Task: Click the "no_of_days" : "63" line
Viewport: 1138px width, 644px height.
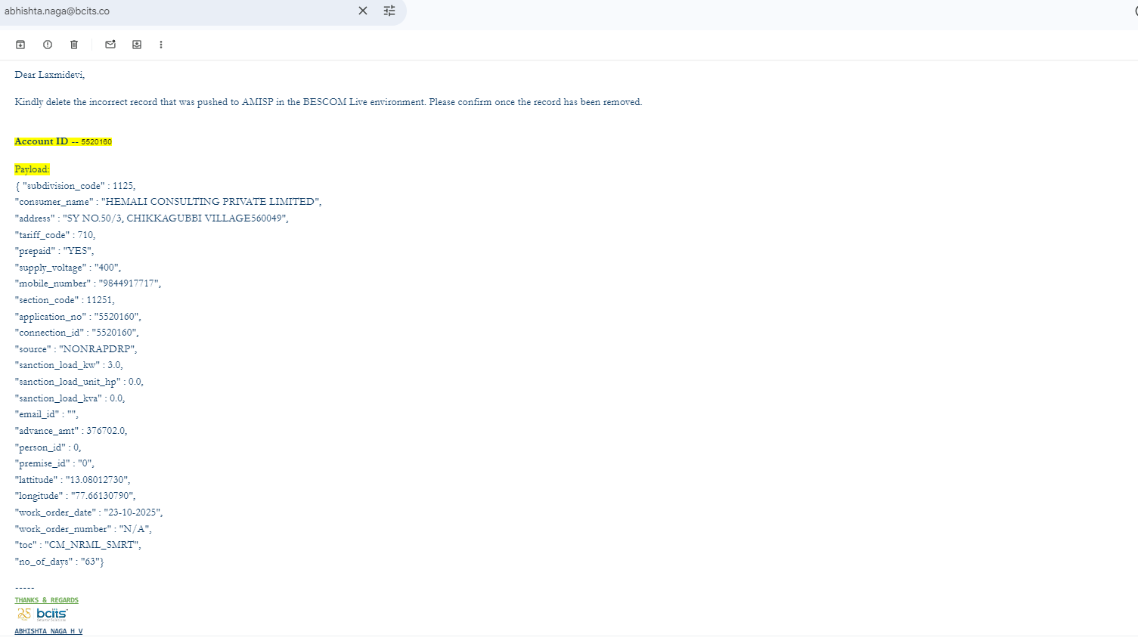Action: coord(60,562)
